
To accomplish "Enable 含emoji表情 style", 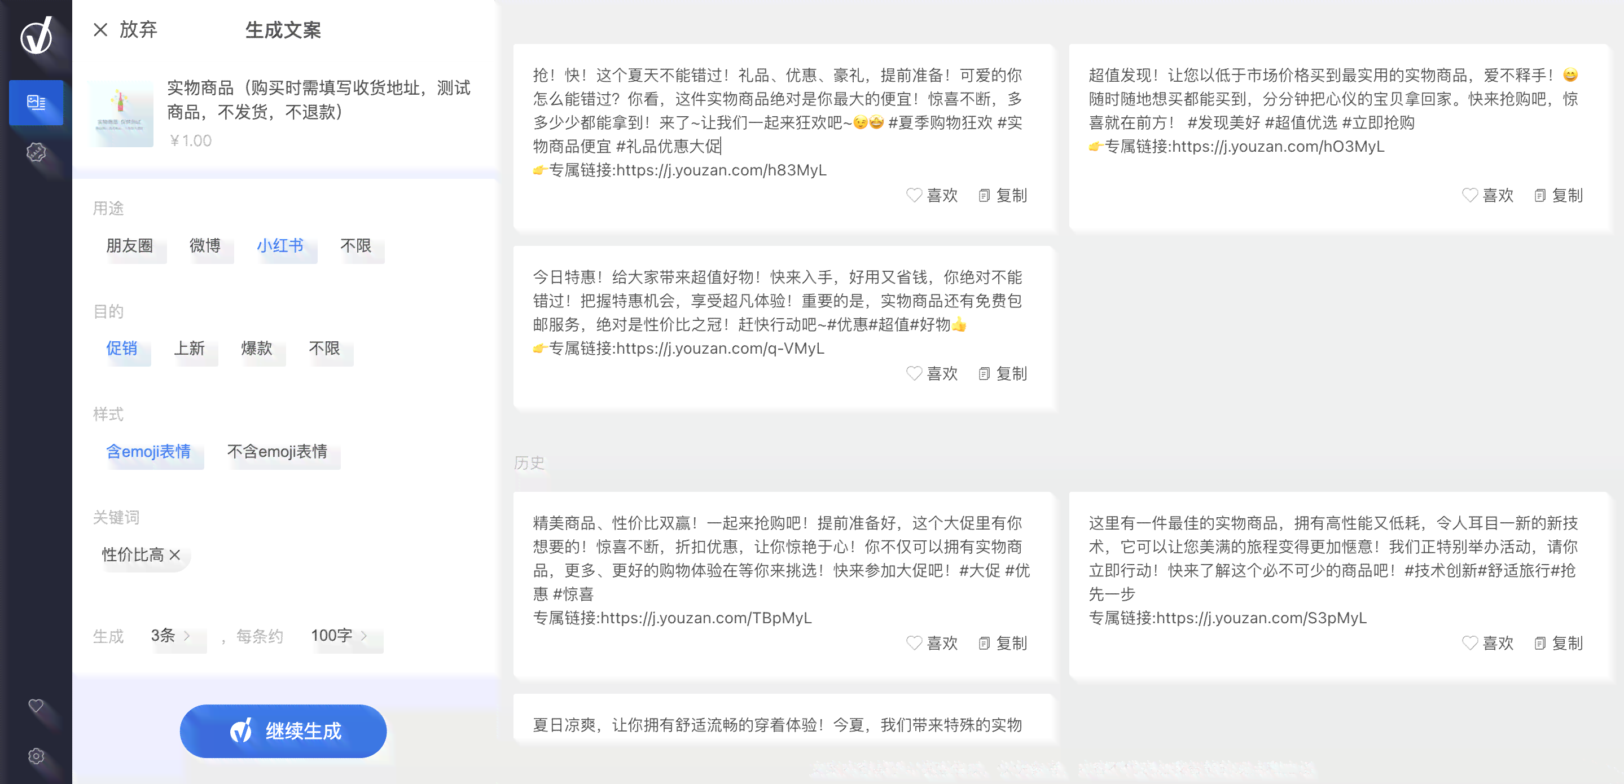I will [x=148, y=452].
